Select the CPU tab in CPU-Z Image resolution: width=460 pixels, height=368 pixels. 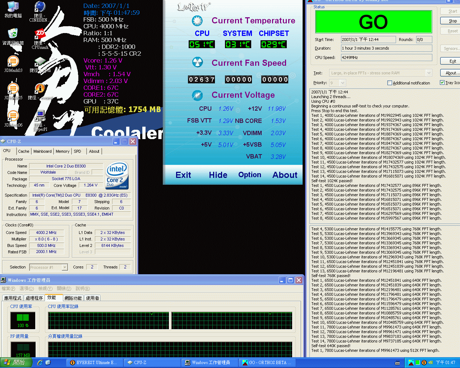click(x=7, y=151)
